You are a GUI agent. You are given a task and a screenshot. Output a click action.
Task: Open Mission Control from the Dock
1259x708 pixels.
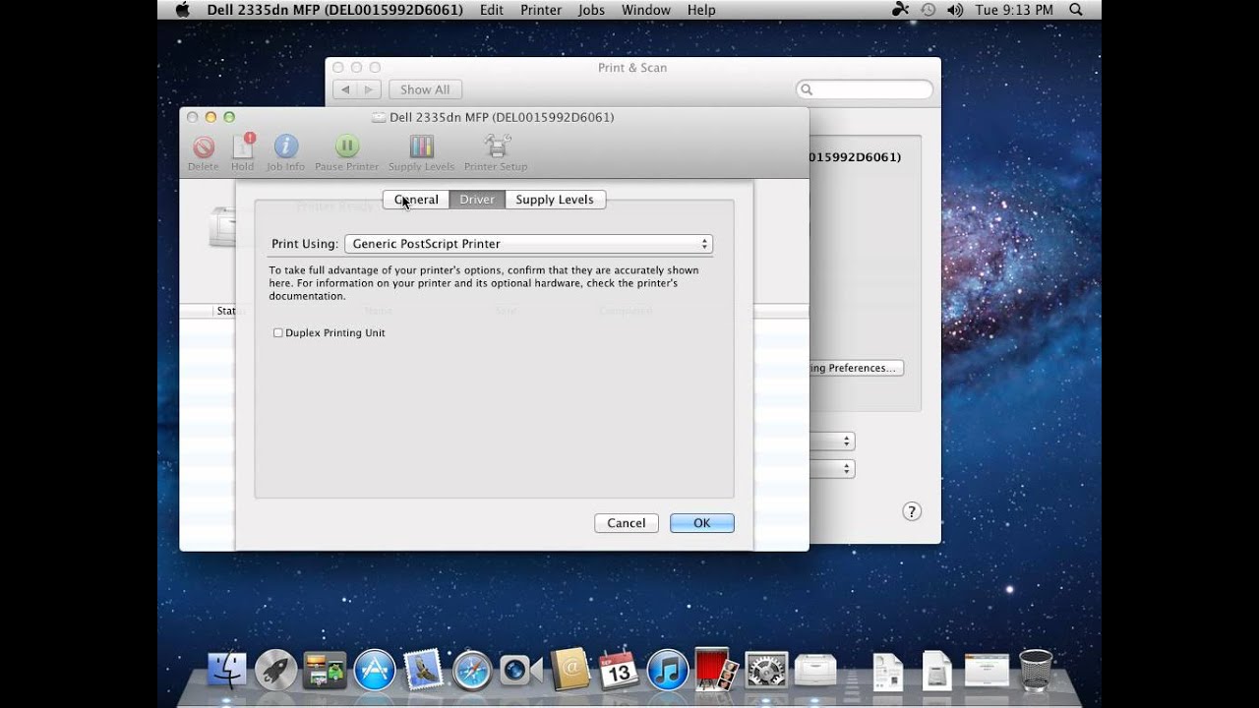pyautogui.click(x=325, y=670)
